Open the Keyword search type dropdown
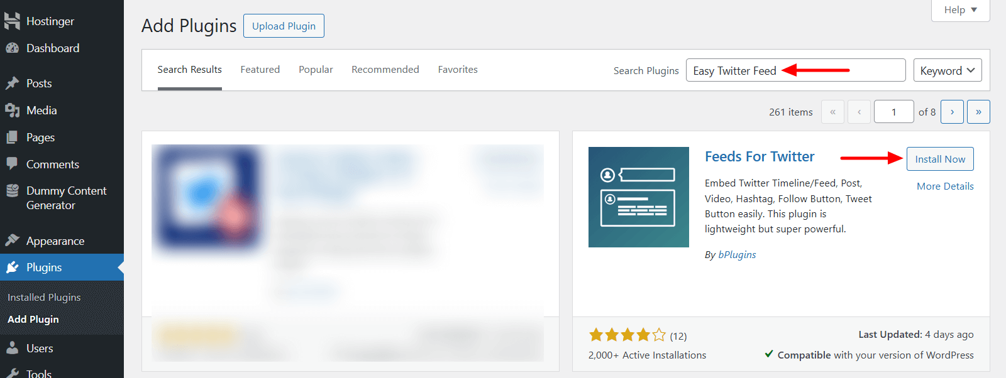The width and height of the screenshot is (1006, 378). pos(948,70)
